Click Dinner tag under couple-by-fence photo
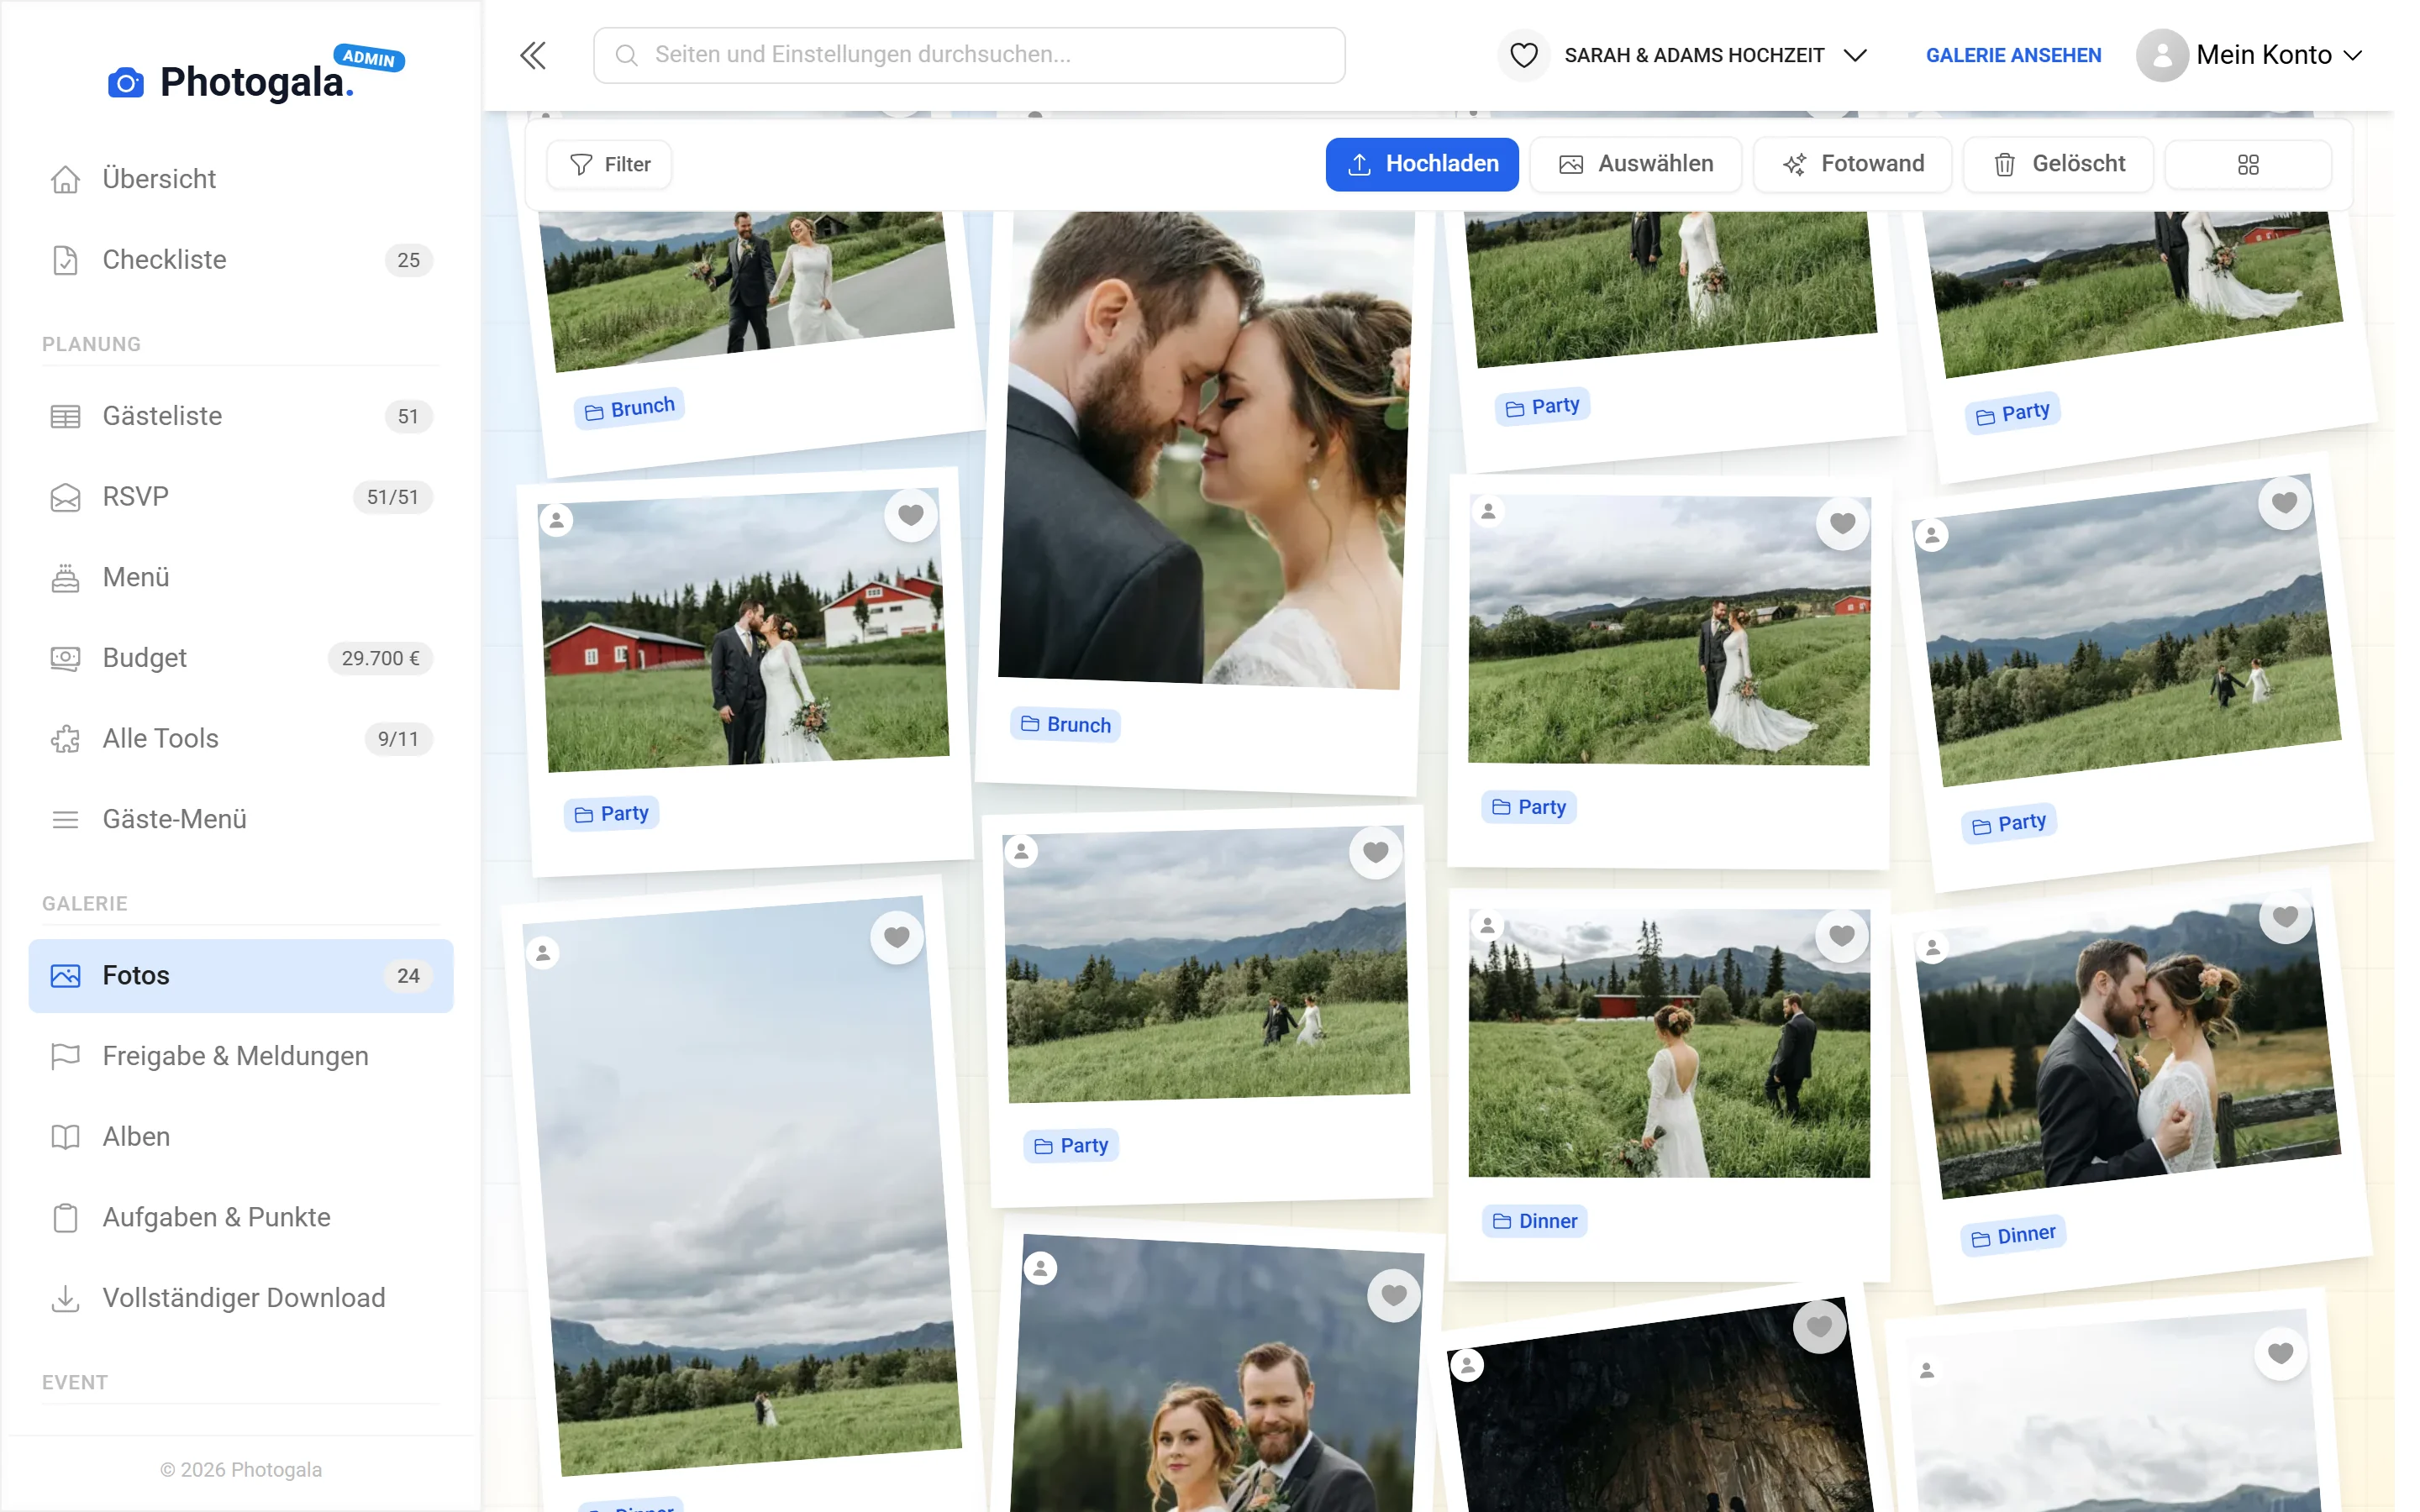 tap(2013, 1236)
